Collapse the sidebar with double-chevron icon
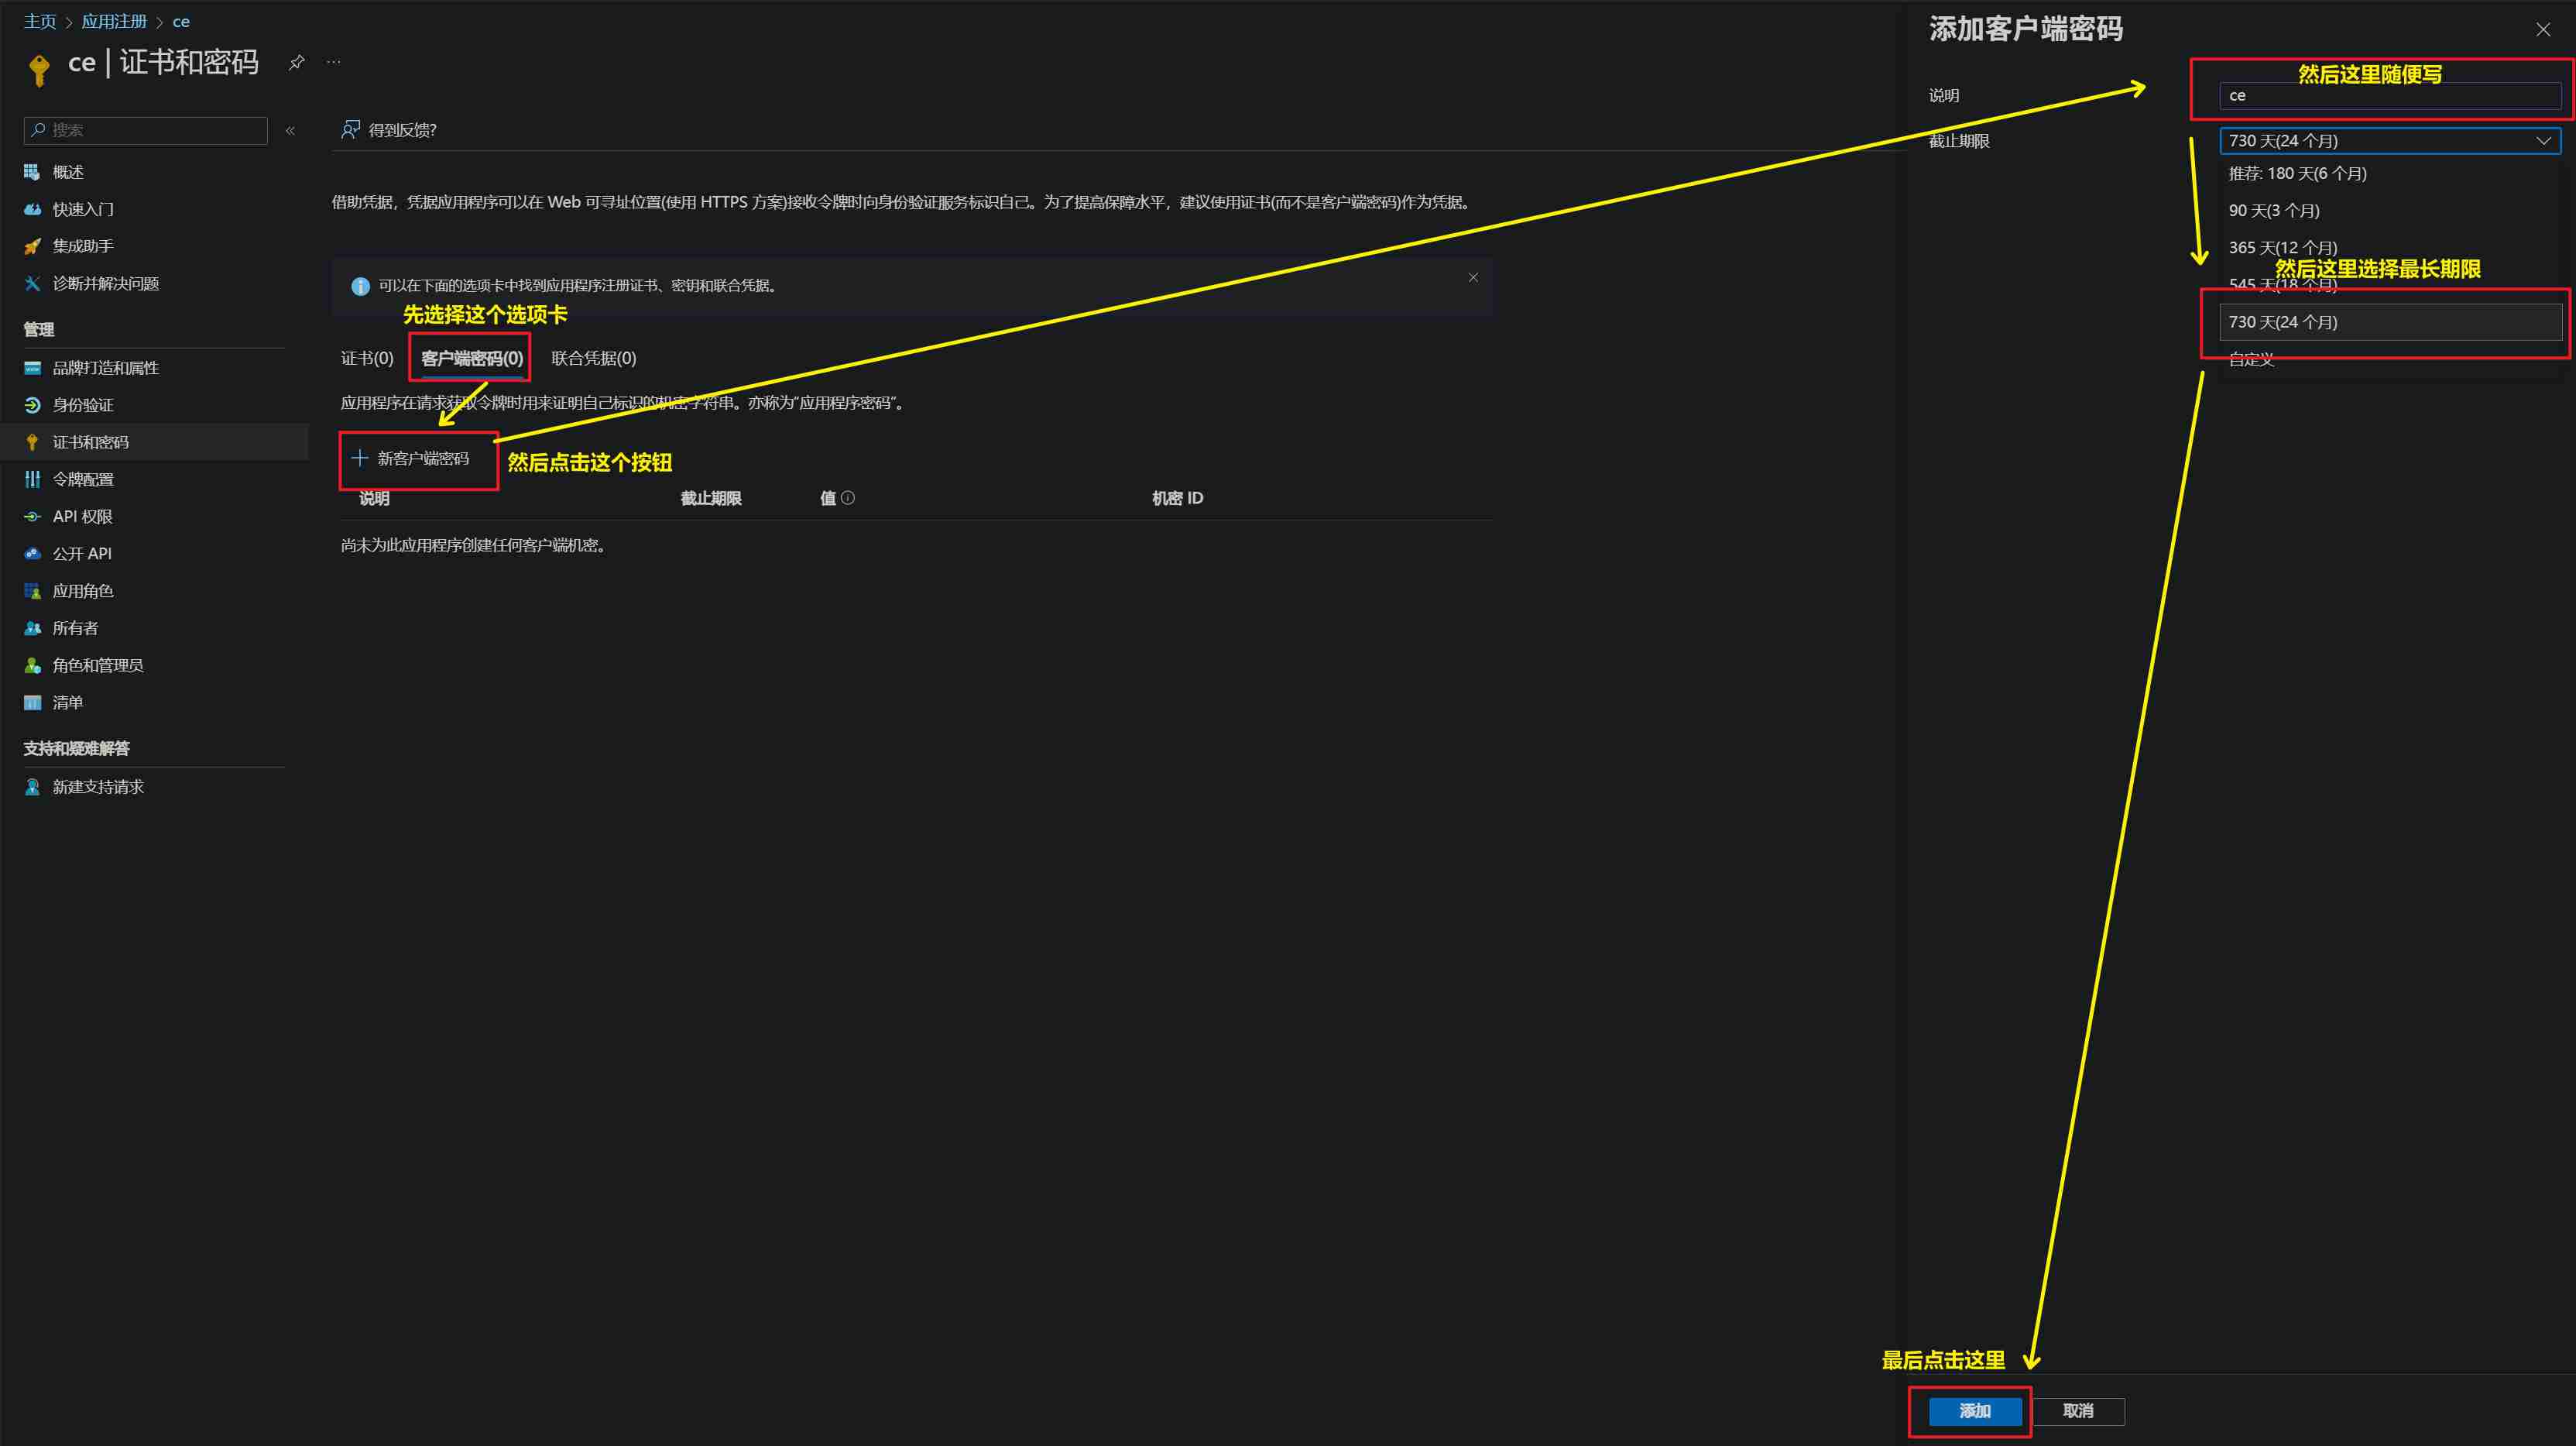Image resolution: width=2576 pixels, height=1446 pixels. (x=290, y=131)
